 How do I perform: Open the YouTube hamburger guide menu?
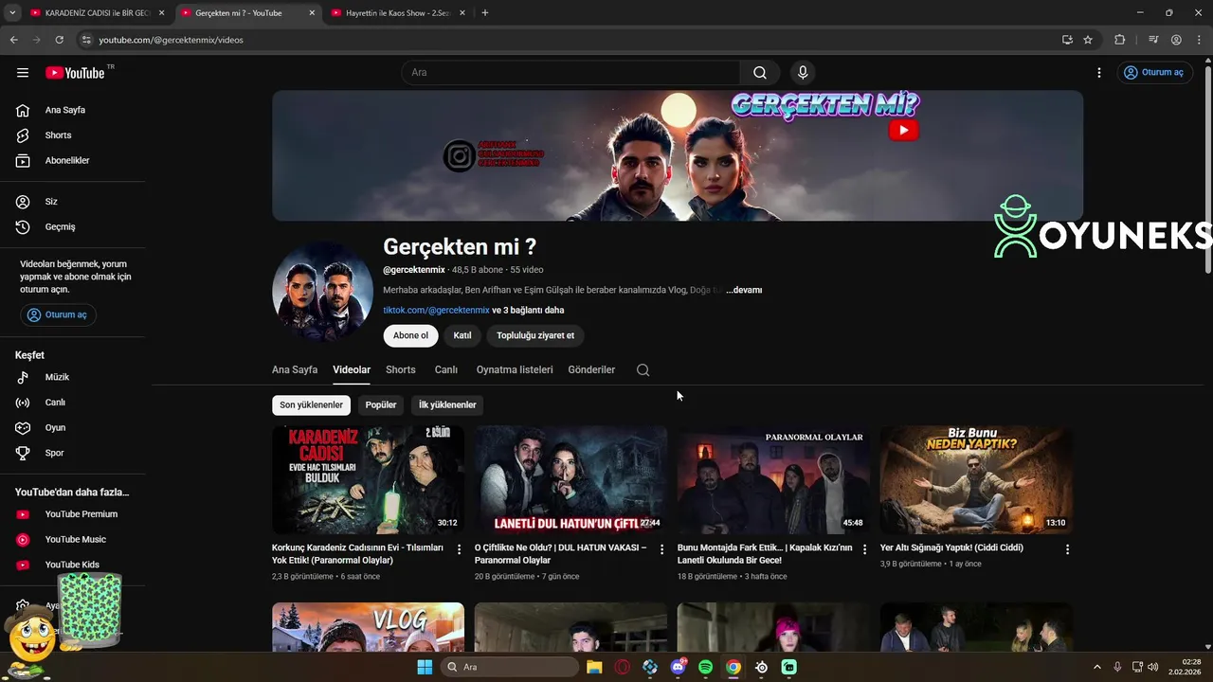coord(23,73)
